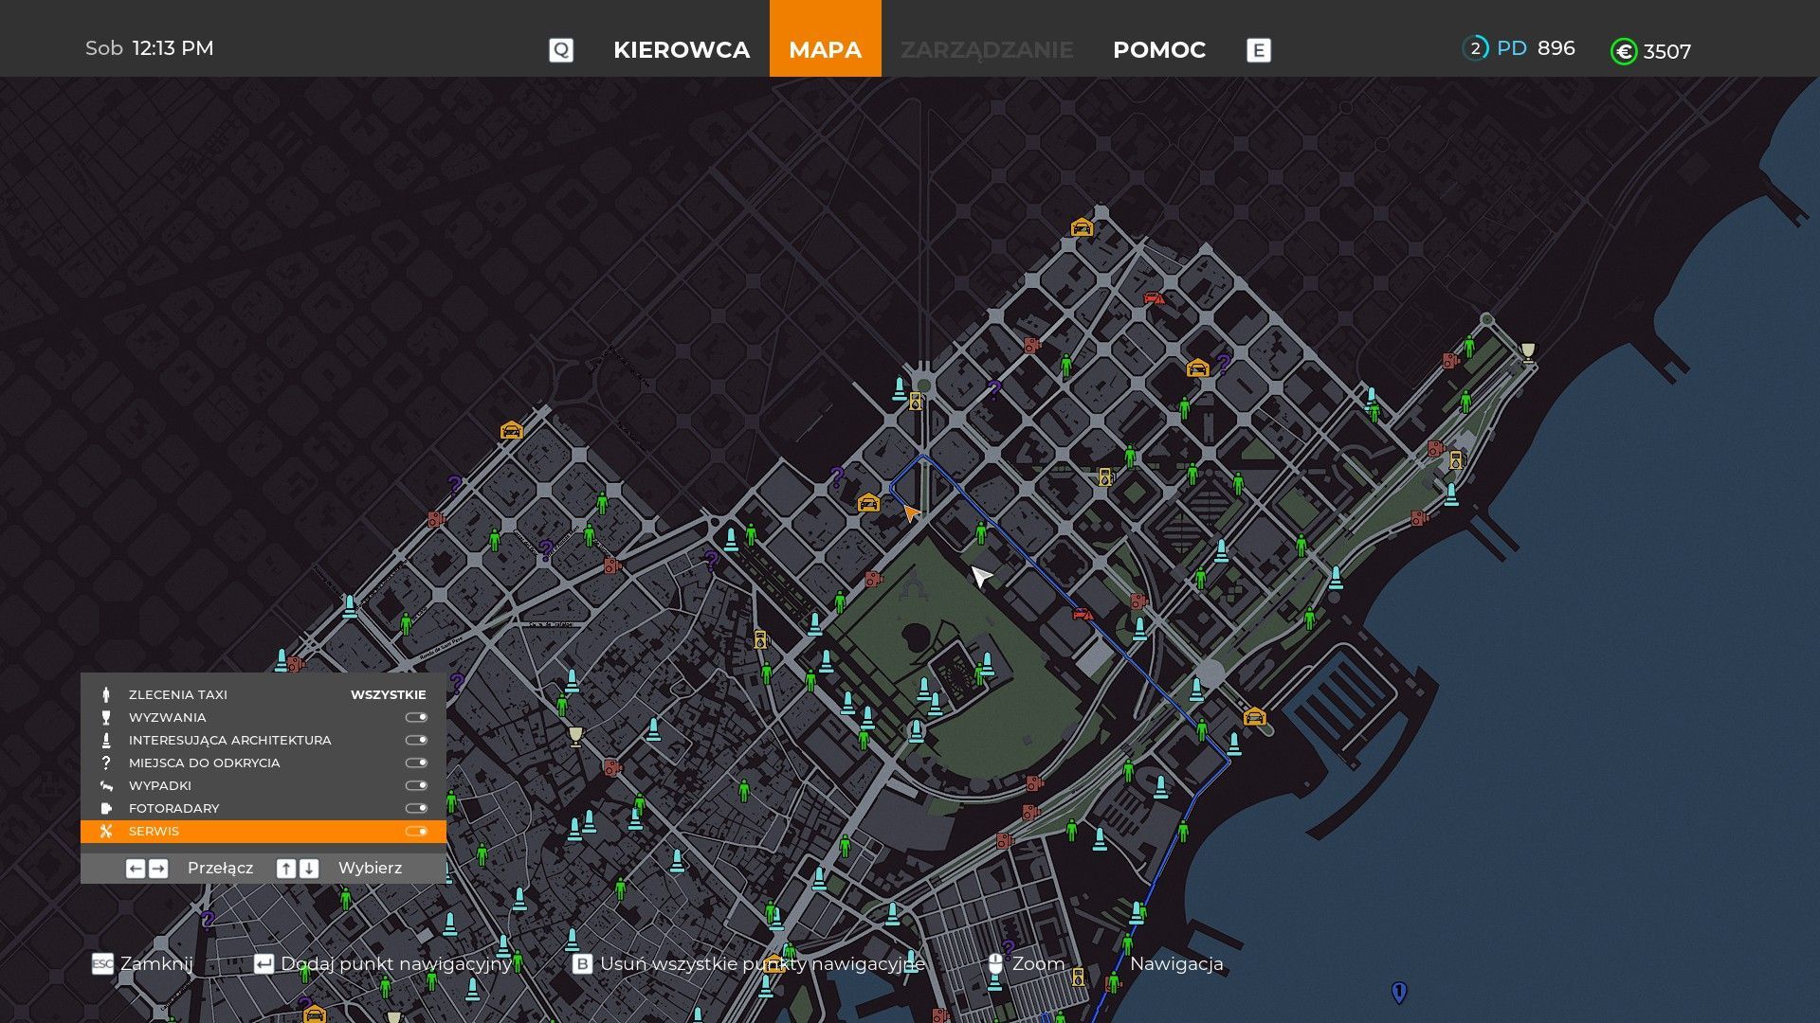Change Zlecenia Taxi Wszystkie selector
Screen dimensions: 1820x1023
[x=388, y=695]
